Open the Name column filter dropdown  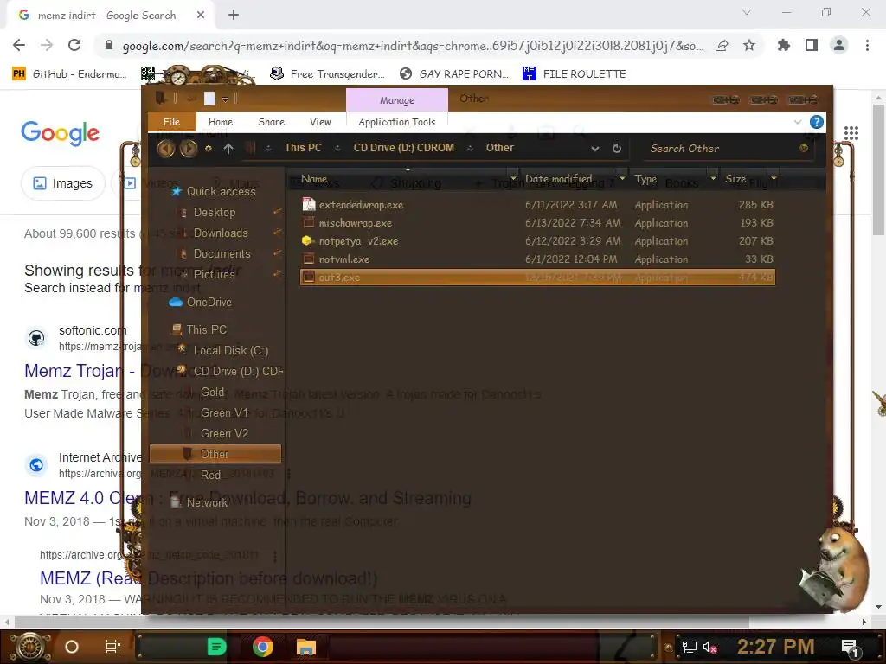click(x=513, y=178)
